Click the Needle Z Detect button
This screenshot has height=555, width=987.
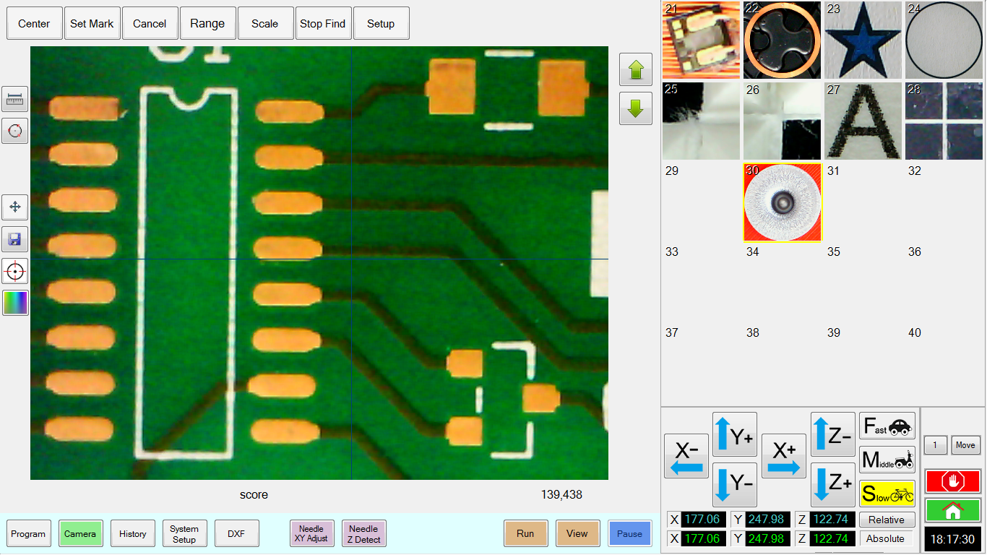point(363,534)
